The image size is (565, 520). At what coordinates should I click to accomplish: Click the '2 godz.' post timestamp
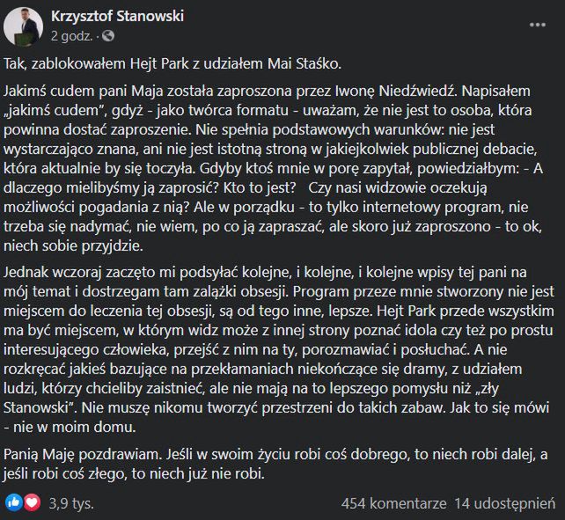tap(71, 36)
